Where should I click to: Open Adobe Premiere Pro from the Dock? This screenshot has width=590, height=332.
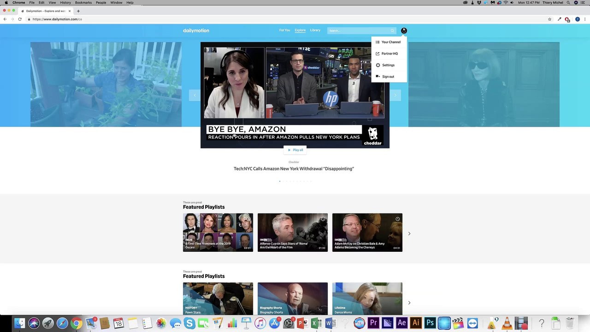click(373, 323)
